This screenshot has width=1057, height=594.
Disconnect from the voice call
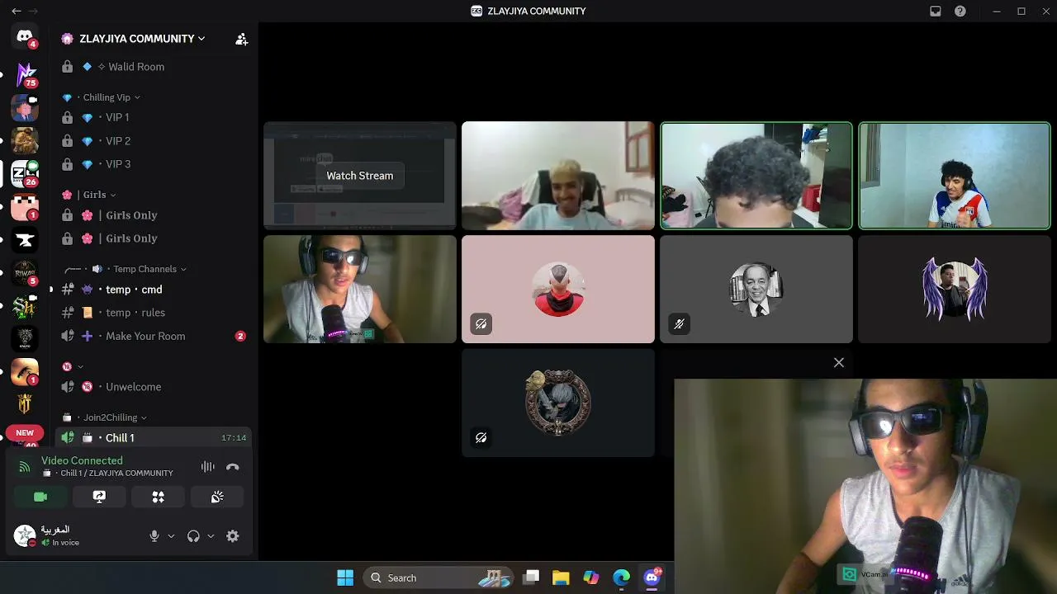(233, 467)
